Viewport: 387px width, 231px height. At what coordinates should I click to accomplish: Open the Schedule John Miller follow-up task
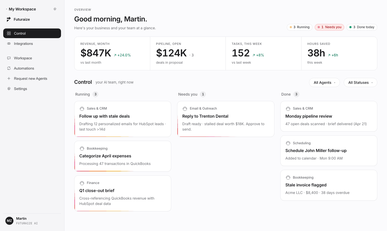329,151
